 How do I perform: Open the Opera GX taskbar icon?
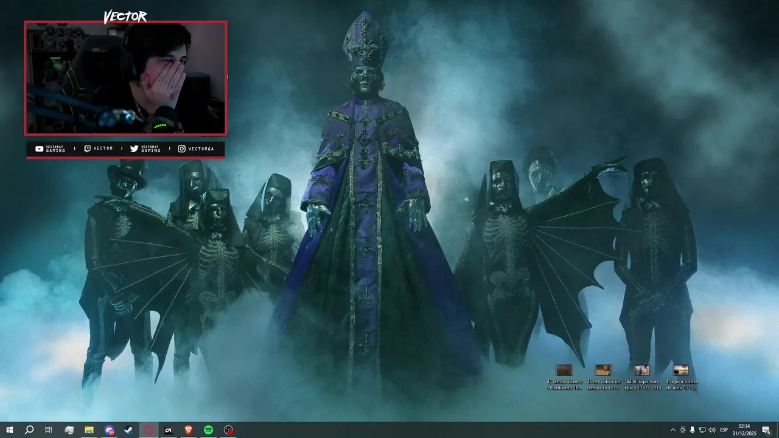[149, 430]
